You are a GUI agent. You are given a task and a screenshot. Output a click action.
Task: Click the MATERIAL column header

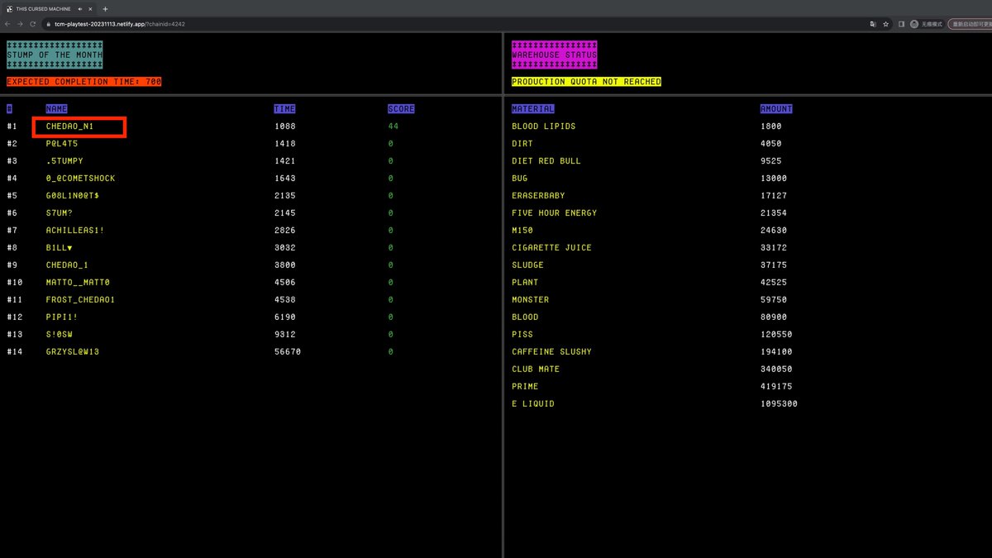[533, 108]
